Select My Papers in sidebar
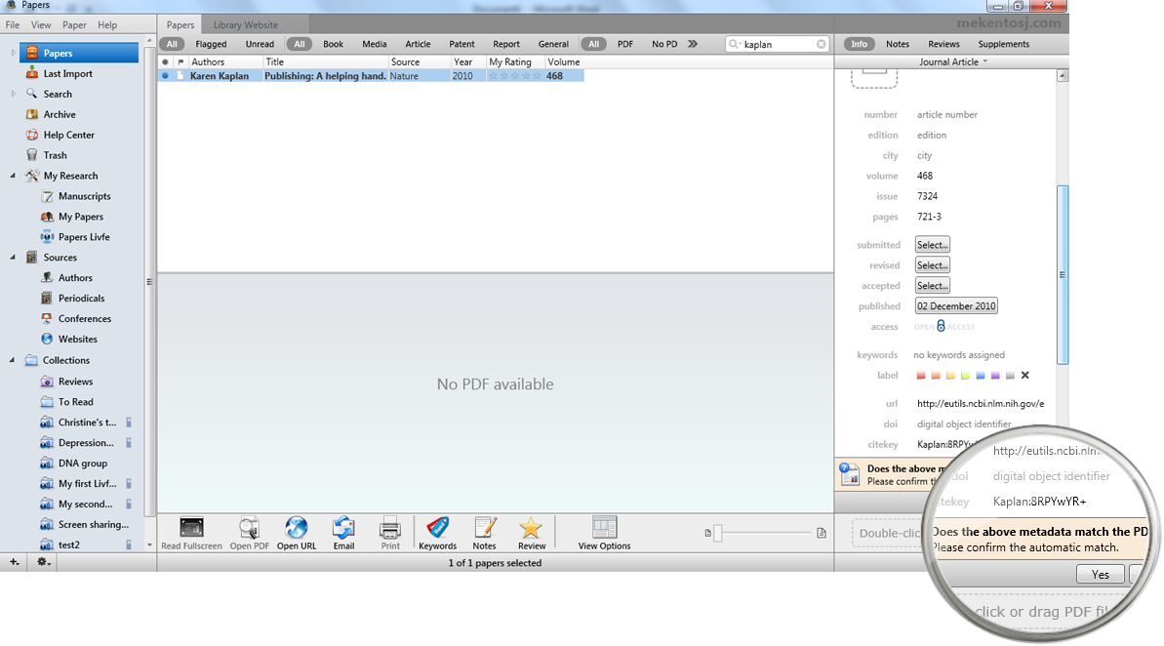The image size is (1164, 646). 80,217
